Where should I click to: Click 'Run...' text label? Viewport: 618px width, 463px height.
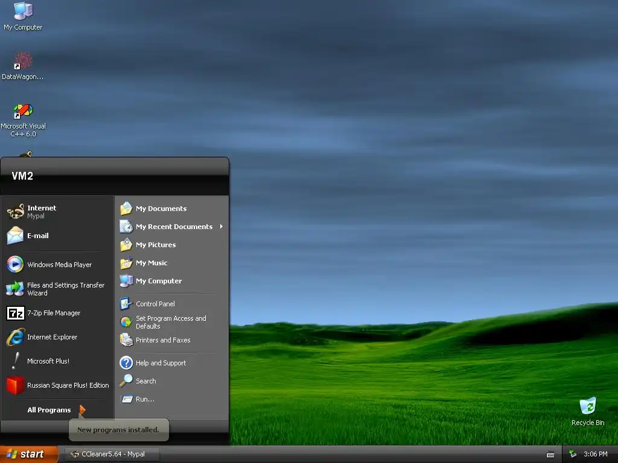click(145, 399)
